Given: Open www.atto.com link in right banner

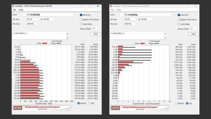Looking at the screenshot, I should [x=140, y=109].
